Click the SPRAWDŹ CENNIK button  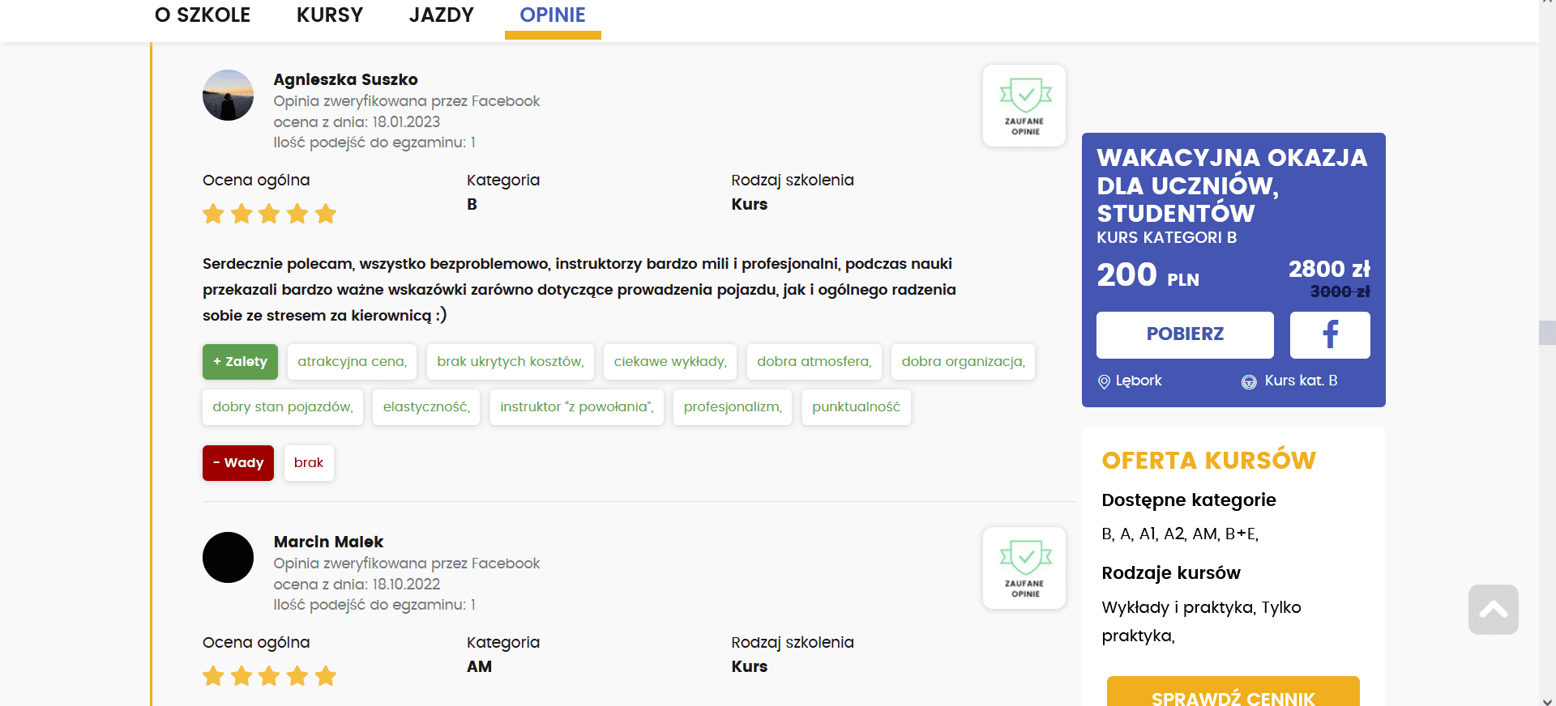(x=1233, y=692)
